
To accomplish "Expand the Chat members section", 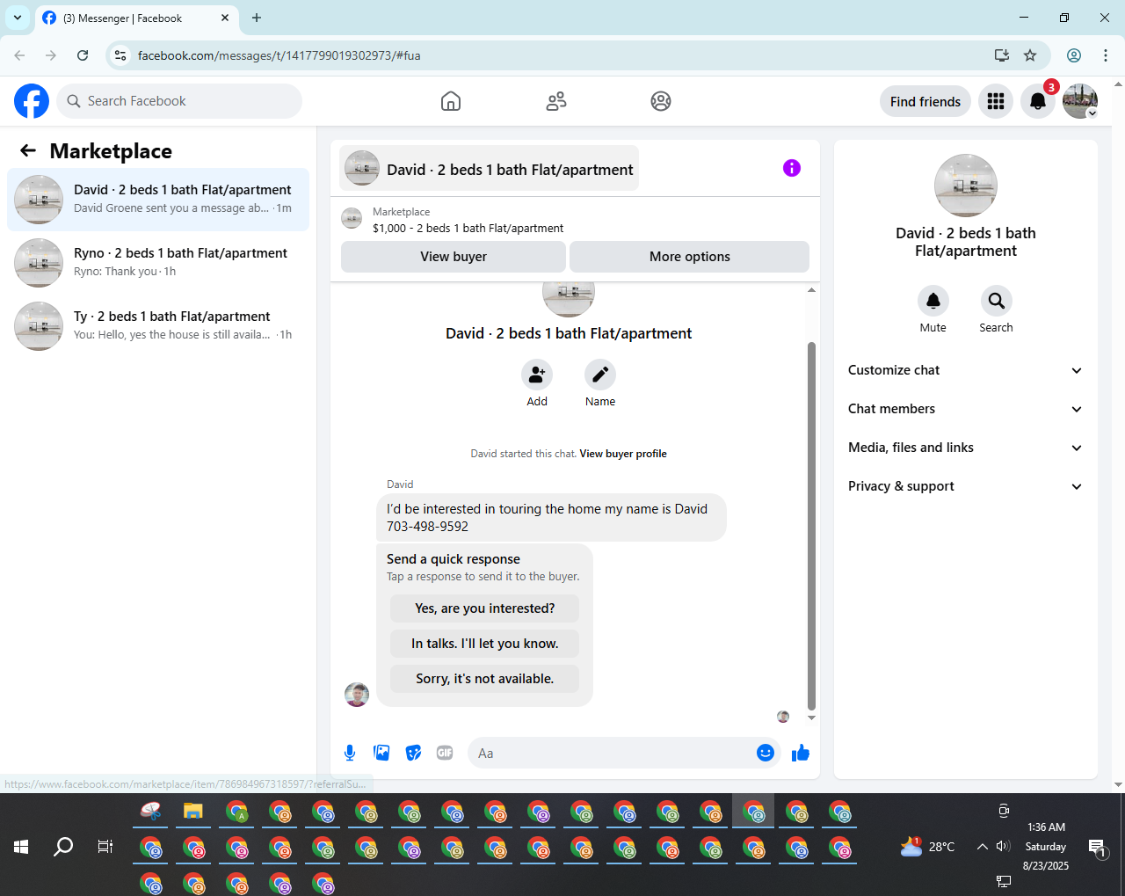I will click(x=966, y=409).
